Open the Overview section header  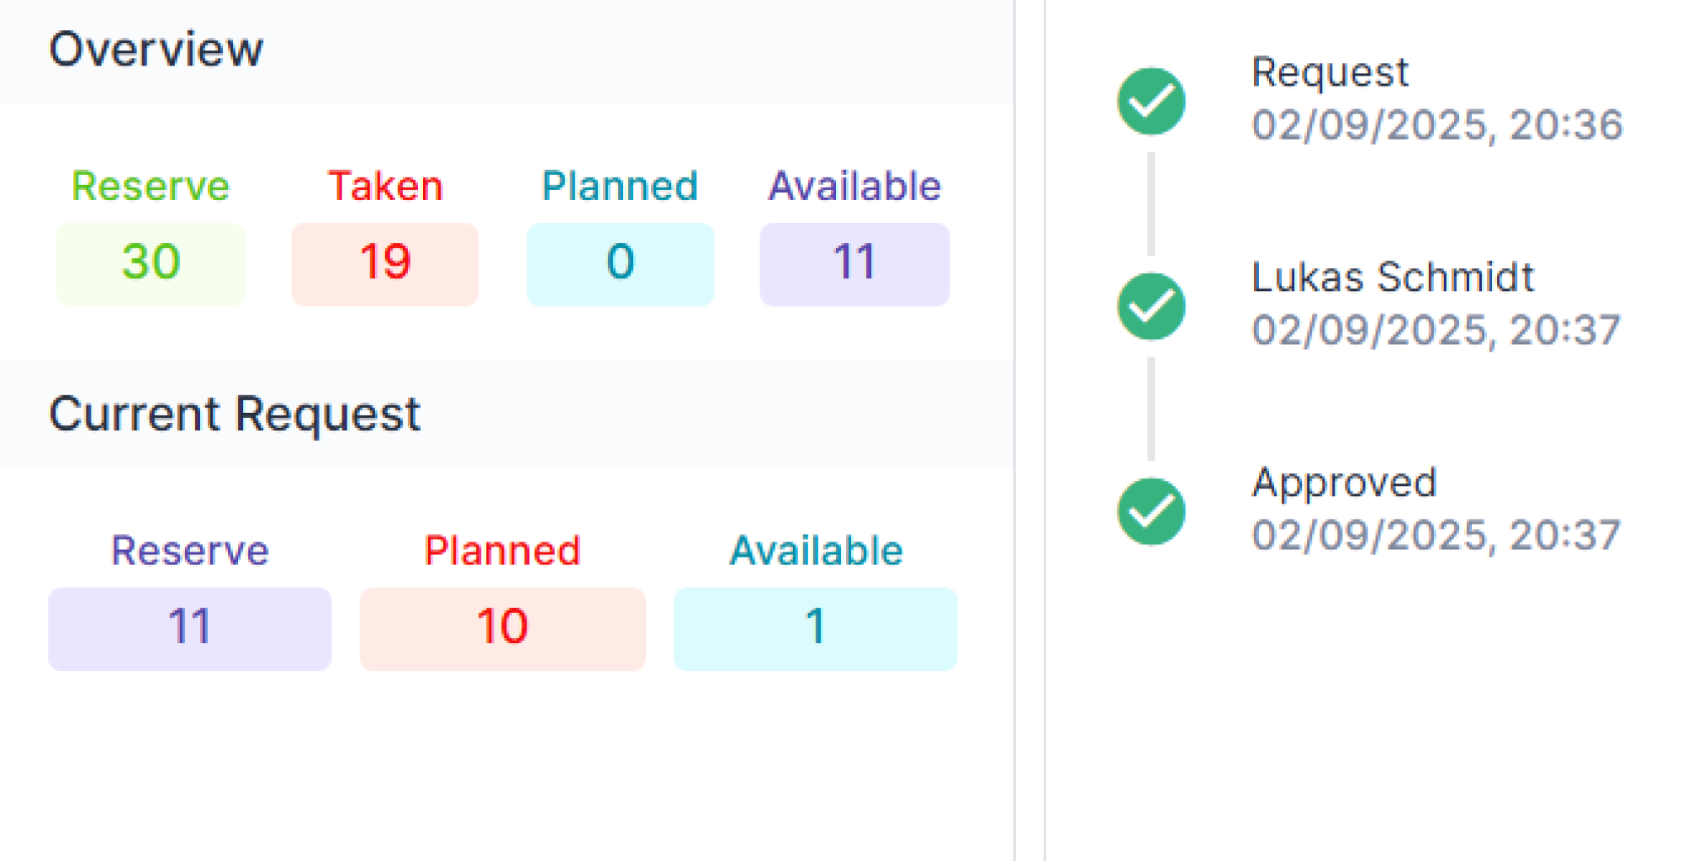(x=156, y=50)
